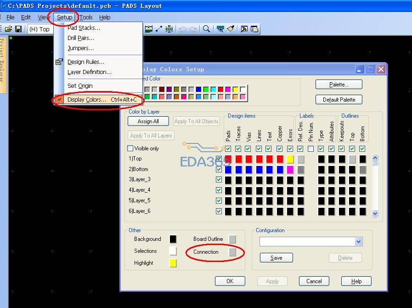
Task: Select the Board Outline color swatch
Action: click(x=232, y=239)
